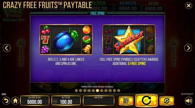Open the home icon button

15,101
